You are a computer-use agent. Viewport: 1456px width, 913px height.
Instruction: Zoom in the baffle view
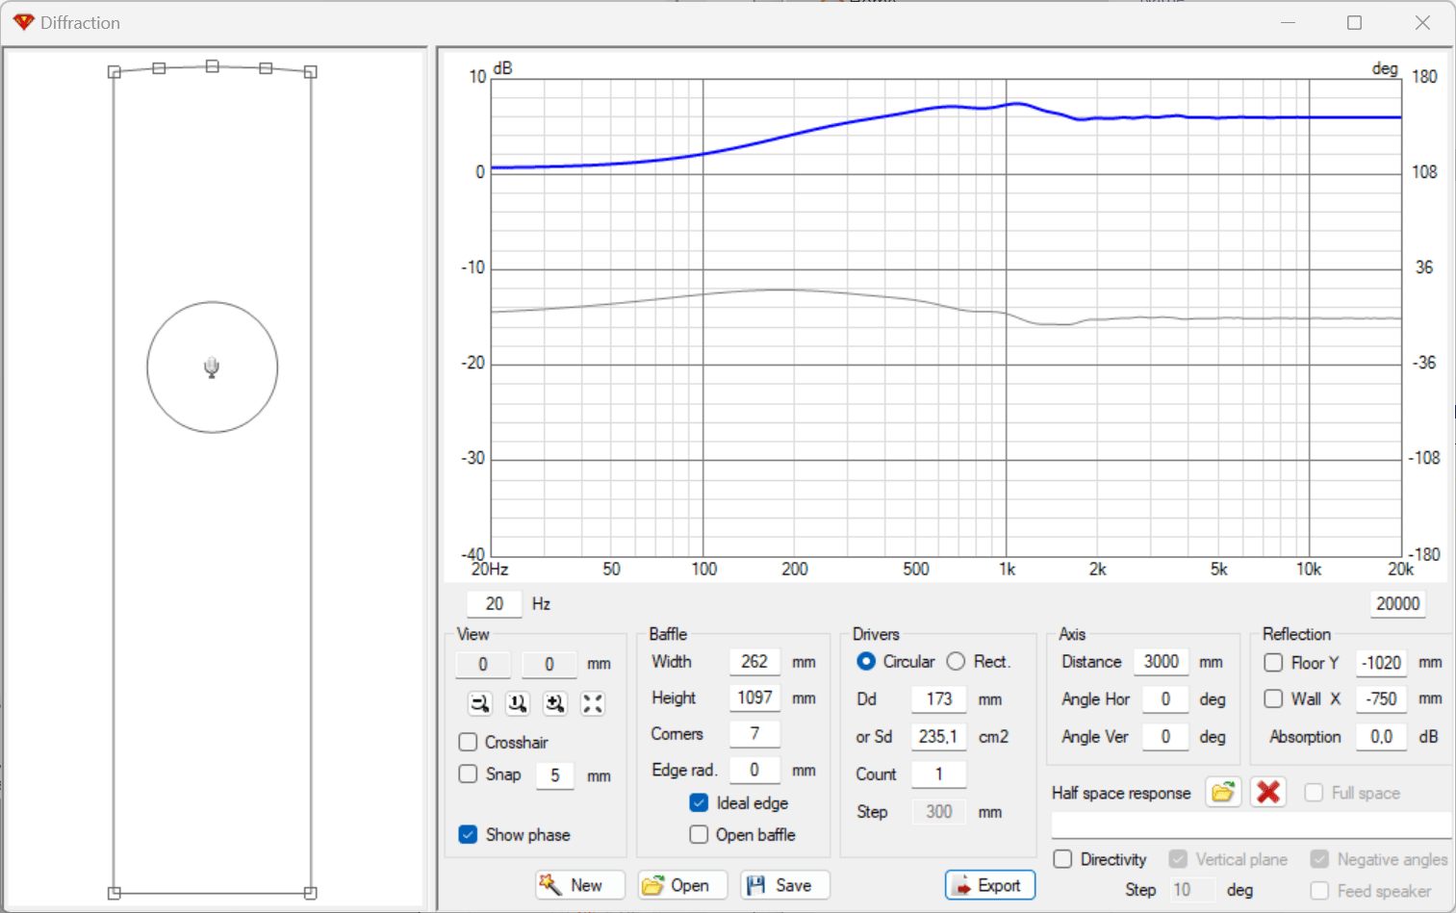555,704
